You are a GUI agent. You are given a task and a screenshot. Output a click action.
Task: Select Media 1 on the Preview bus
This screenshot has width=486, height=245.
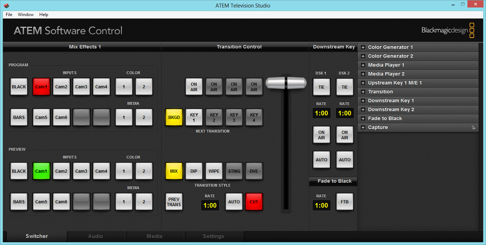[x=124, y=202]
